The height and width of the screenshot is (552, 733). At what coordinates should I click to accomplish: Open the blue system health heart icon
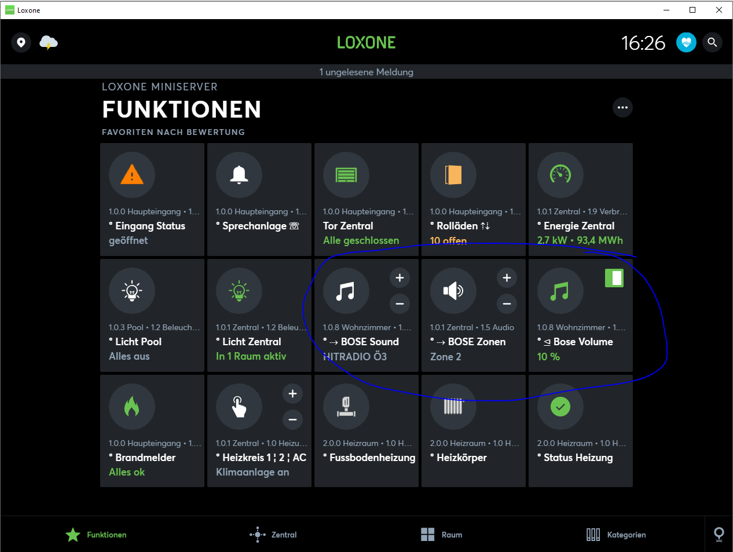point(686,42)
